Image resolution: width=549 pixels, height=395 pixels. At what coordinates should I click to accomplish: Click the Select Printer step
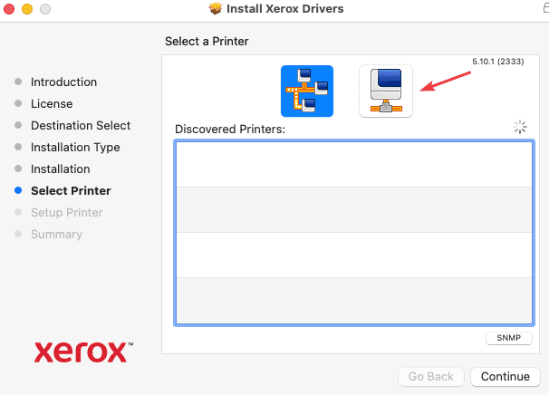(x=71, y=190)
